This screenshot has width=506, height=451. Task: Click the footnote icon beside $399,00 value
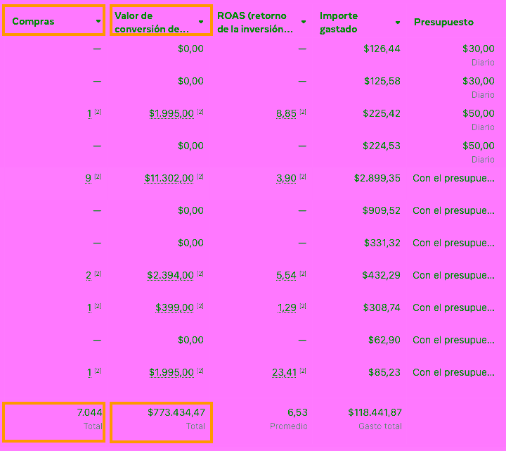pos(200,306)
